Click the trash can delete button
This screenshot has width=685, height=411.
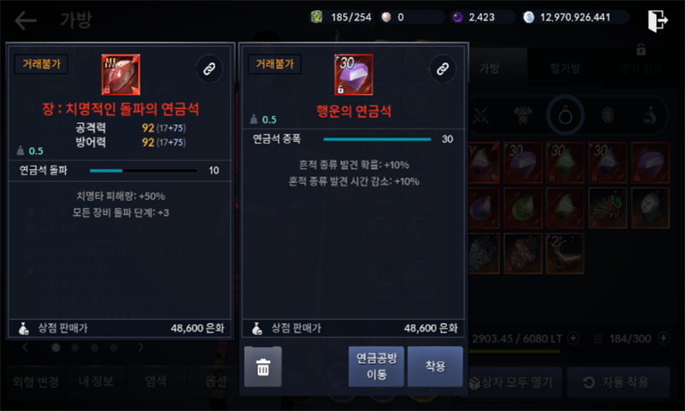point(263,367)
